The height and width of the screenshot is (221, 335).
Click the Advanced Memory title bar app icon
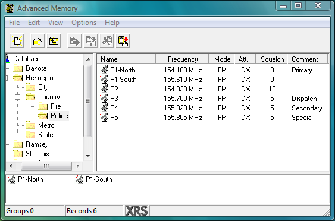click(10, 8)
